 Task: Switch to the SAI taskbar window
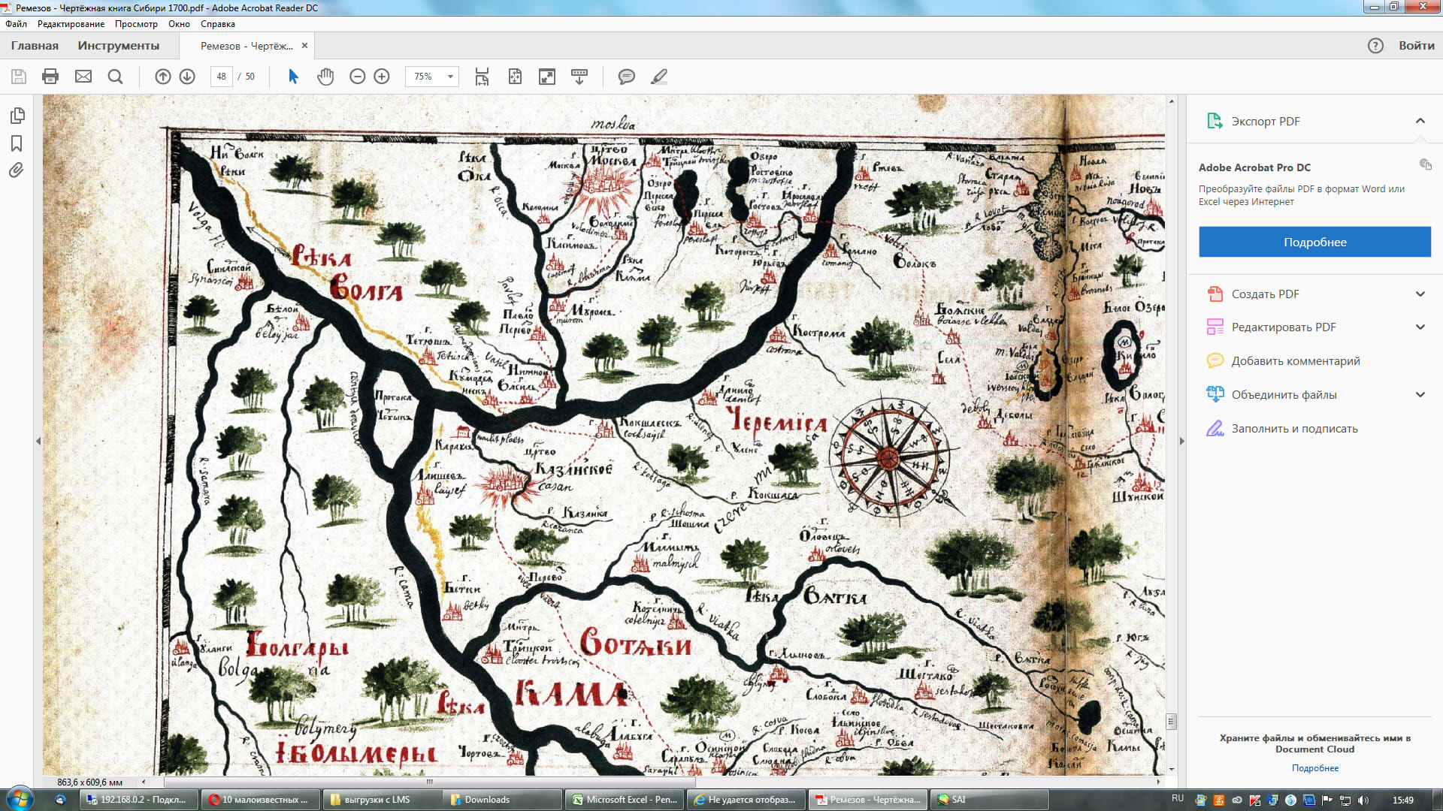(989, 800)
